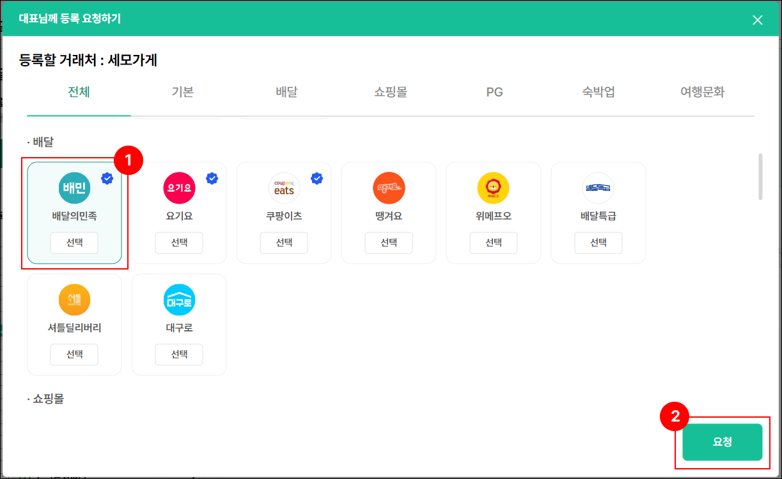Click the 땡겨요 orange logo icon
This screenshot has width=782, height=479.
point(389,188)
